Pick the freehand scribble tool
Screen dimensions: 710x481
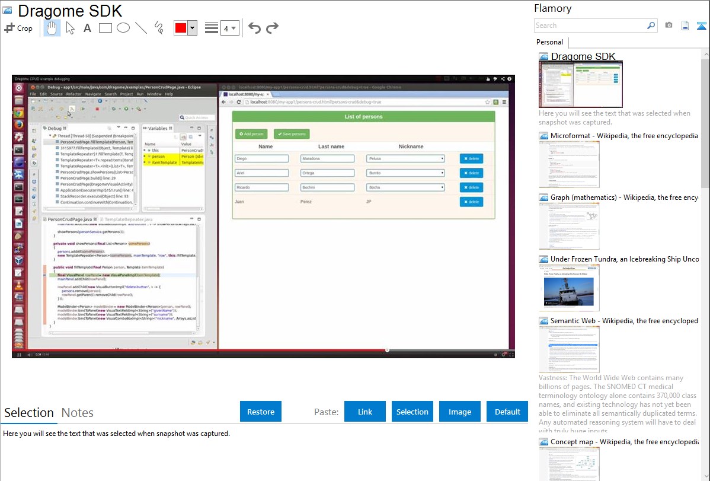click(x=159, y=28)
